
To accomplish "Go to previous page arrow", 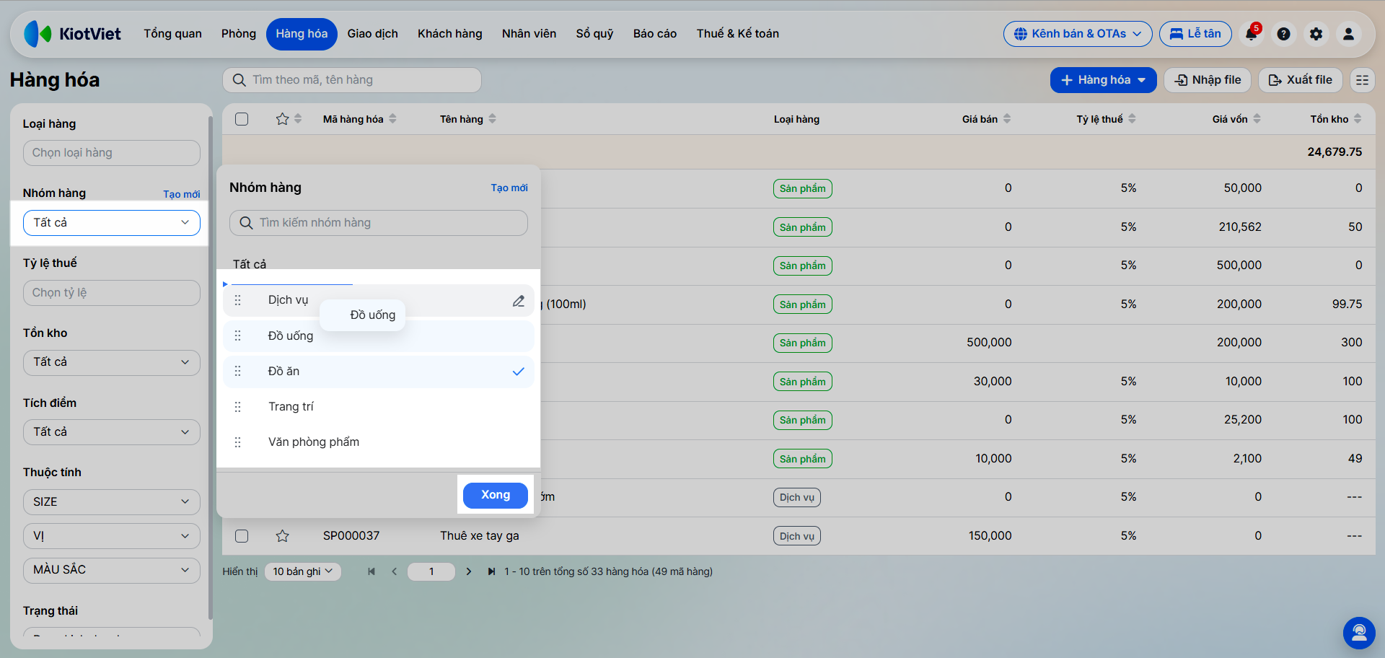I will 395,571.
